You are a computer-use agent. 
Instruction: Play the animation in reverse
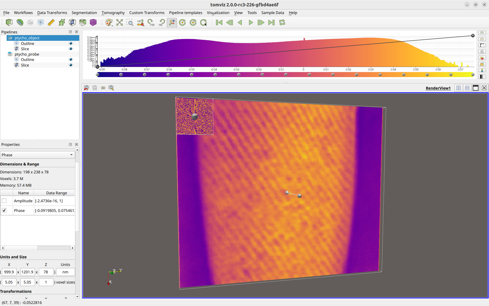point(240,22)
